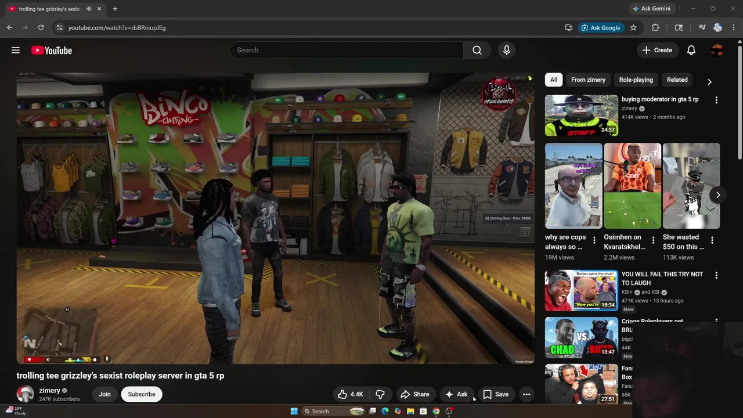Click the Ask Gemini button
The image size is (743, 418).
point(651,9)
